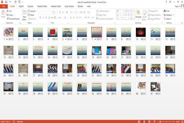Expand the shapes gallery more arrow
The height and width of the screenshot is (123, 184).
(x=134, y=18)
